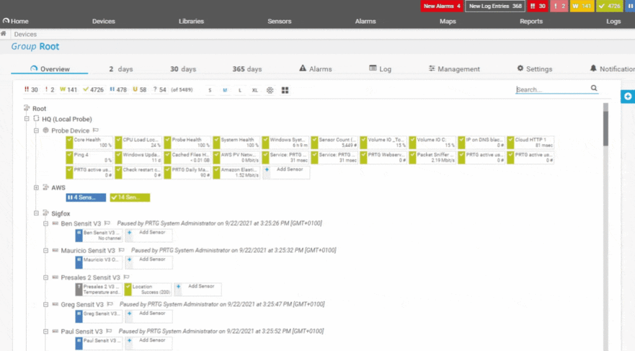This screenshot has width=635, height=351.
Task: Click the Devices breadcrumb link
Action: pos(25,35)
